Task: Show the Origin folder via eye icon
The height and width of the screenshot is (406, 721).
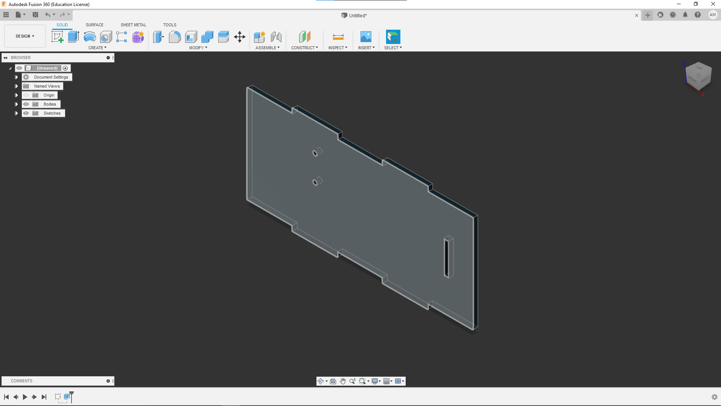Action: point(26,95)
